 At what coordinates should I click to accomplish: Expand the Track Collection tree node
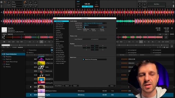pyautogui.click(x=2, y=54)
